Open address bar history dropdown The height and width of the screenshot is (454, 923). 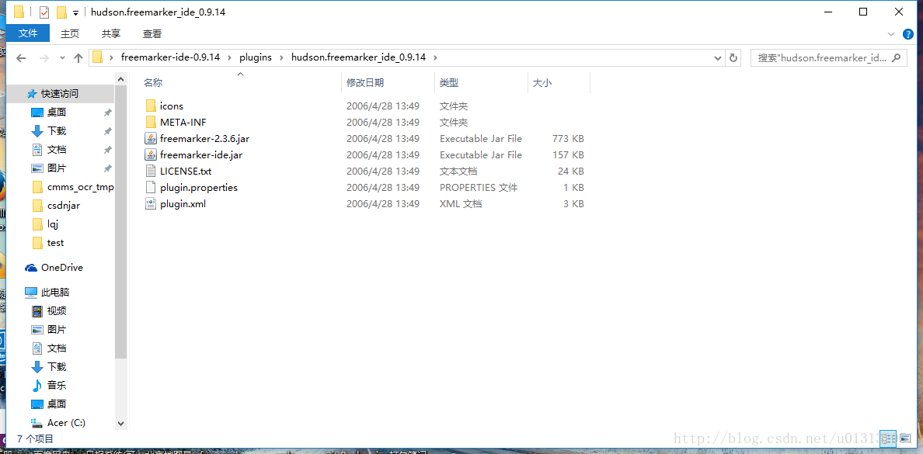click(x=717, y=57)
